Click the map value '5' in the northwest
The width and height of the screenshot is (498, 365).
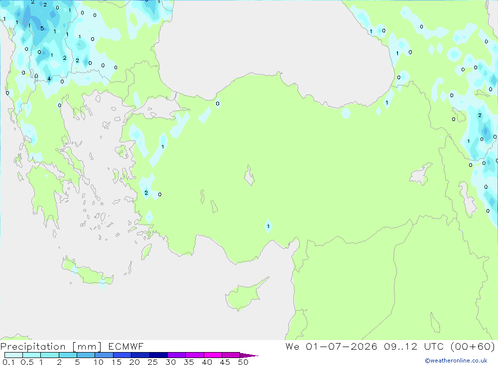pos(42,28)
